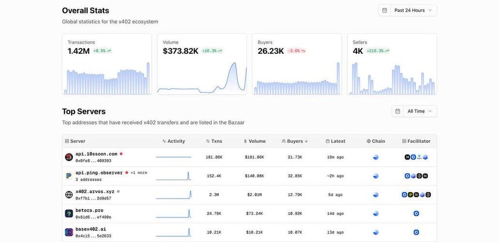Click the facilitator icon in the basex402.ai row
499x242 pixels.
pyautogui.click(x=416, y=232)
